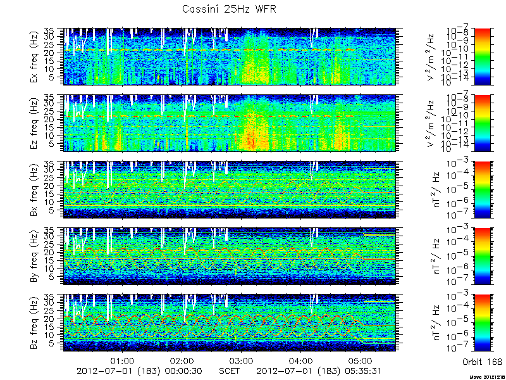Screen dimensions: 506x380
Task: Select the 'By freq (Hz)' axis label
Action: pos(34,256)
